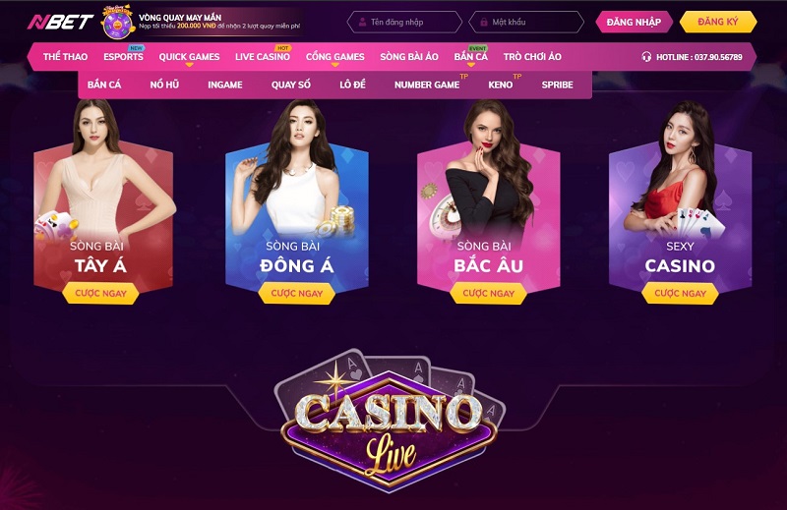Open the Live Casino menu item
This screenshot has height=510, width=787.
coord(263,57)
